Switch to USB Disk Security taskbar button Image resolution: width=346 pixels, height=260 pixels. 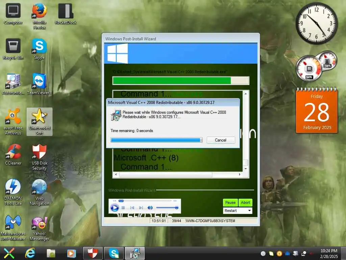coord(93,253)
